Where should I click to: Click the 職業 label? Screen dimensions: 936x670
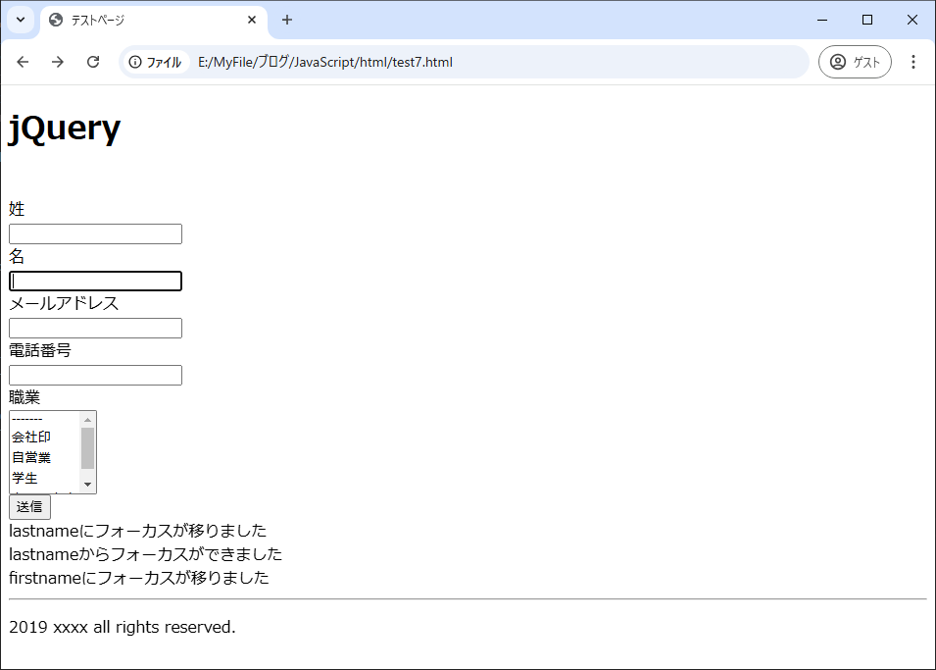pyautogui.click(x=25, y=397)
